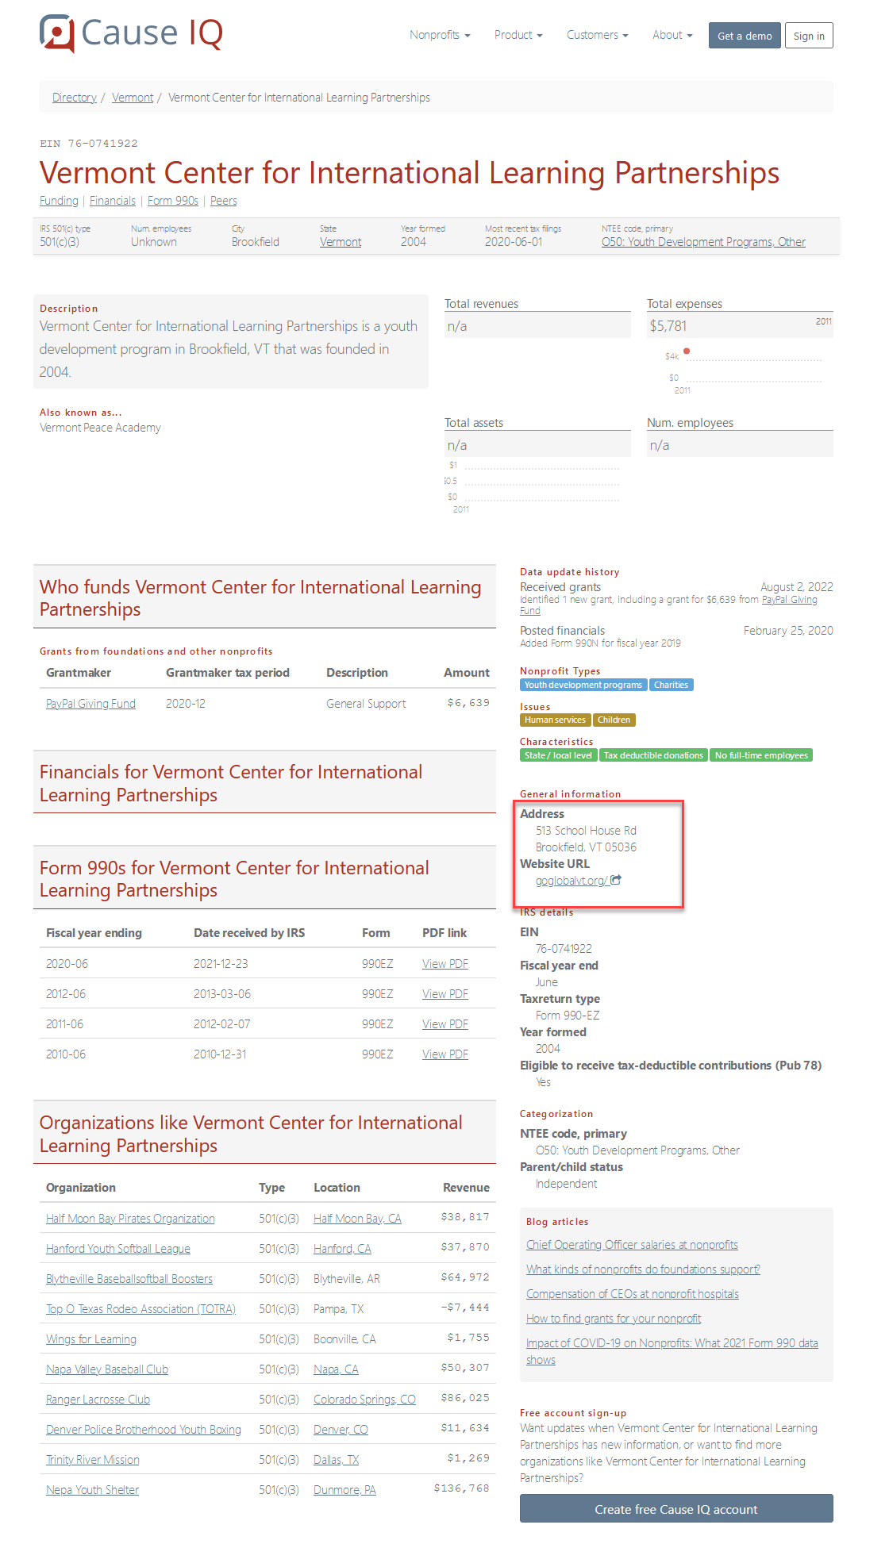Open Half Moon Bay, CA location link
The height and width of the screenshot is (1563, 889).
357,1219
